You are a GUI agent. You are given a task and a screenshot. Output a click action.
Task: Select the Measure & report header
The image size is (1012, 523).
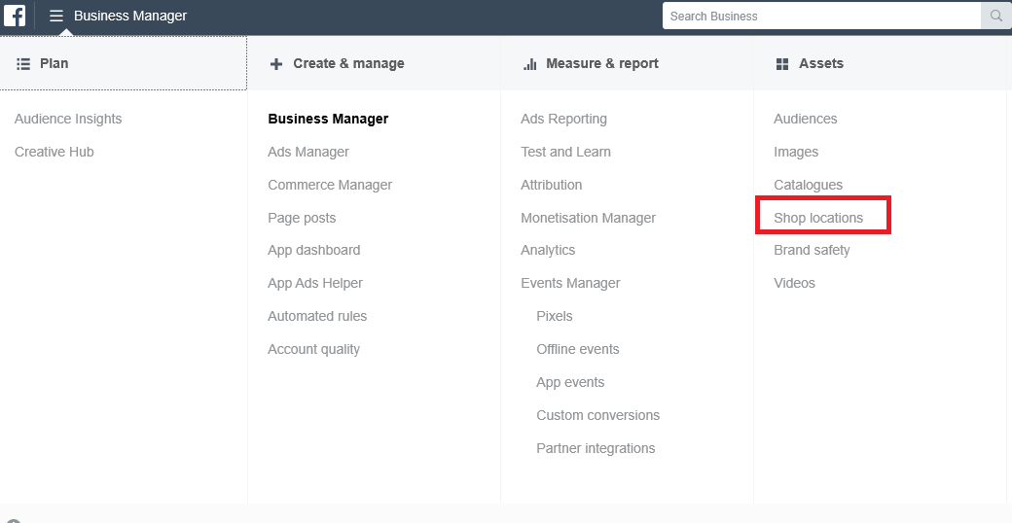[627, 63]
